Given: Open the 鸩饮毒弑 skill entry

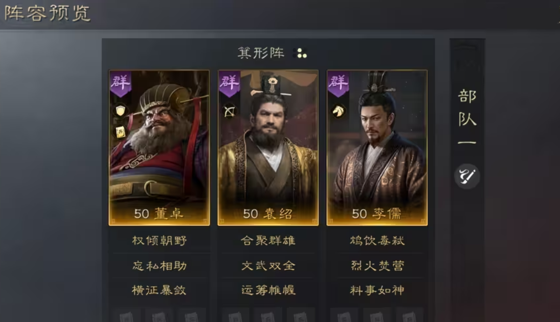Looking at the screenshot, I should pyautogui.click(x=377, y=241).
